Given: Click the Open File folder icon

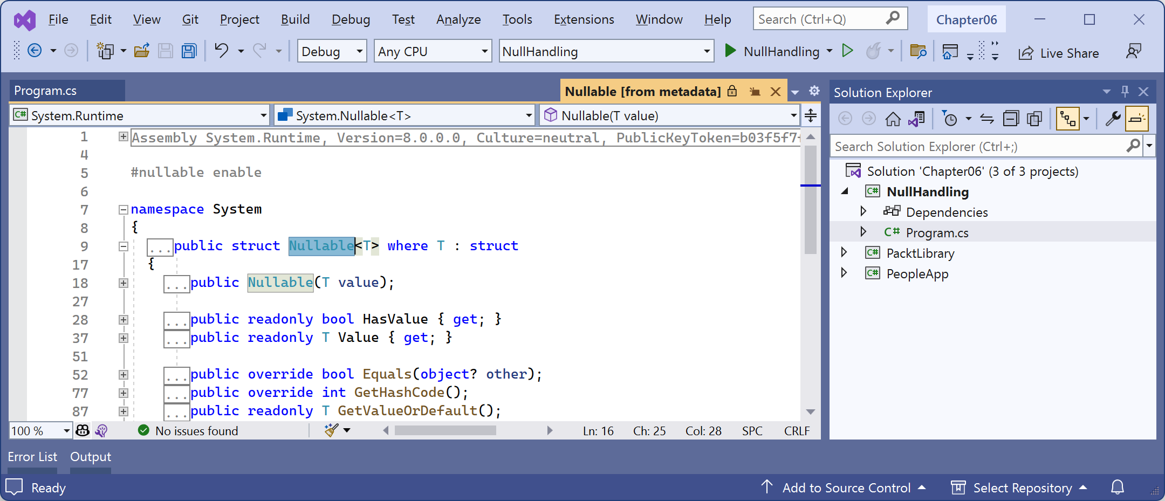Looking at the screenshot, I should (x=141, y=51).
